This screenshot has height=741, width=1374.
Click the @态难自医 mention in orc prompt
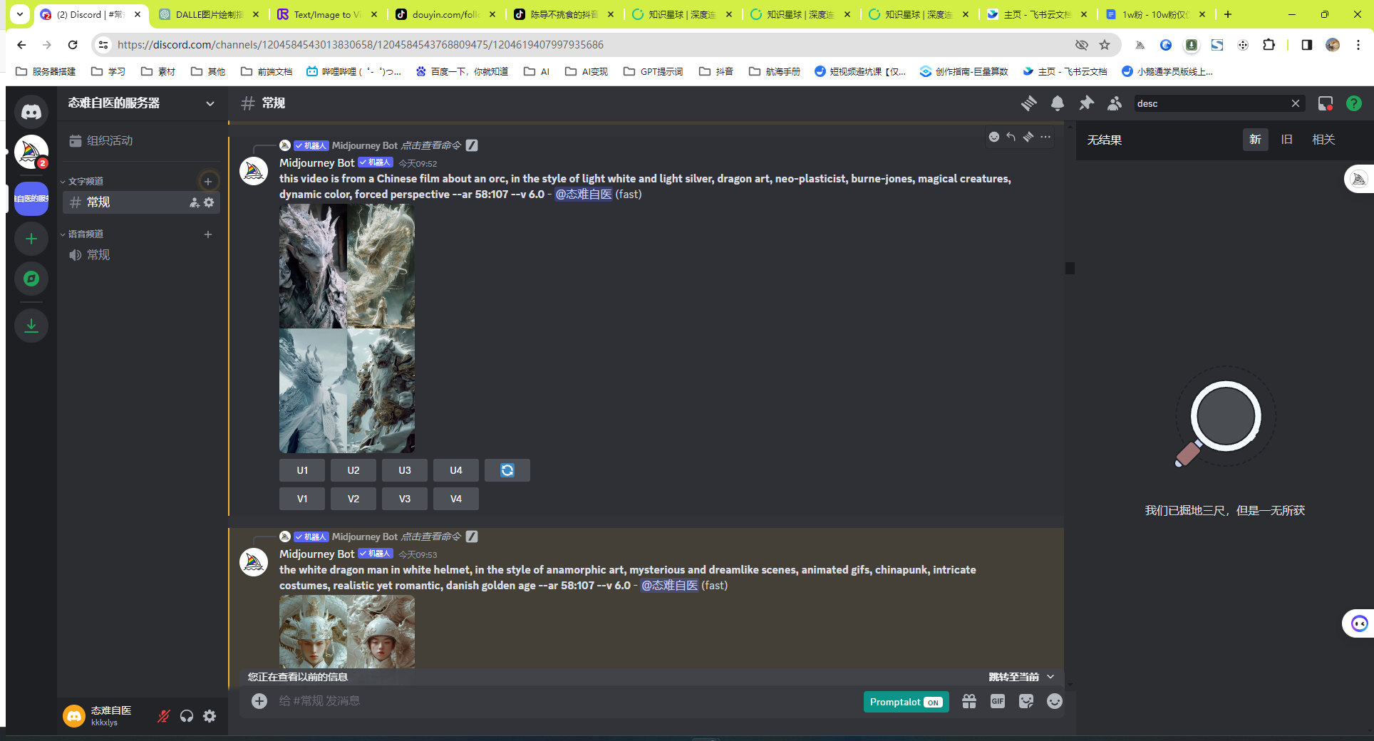tap(584, 194)
